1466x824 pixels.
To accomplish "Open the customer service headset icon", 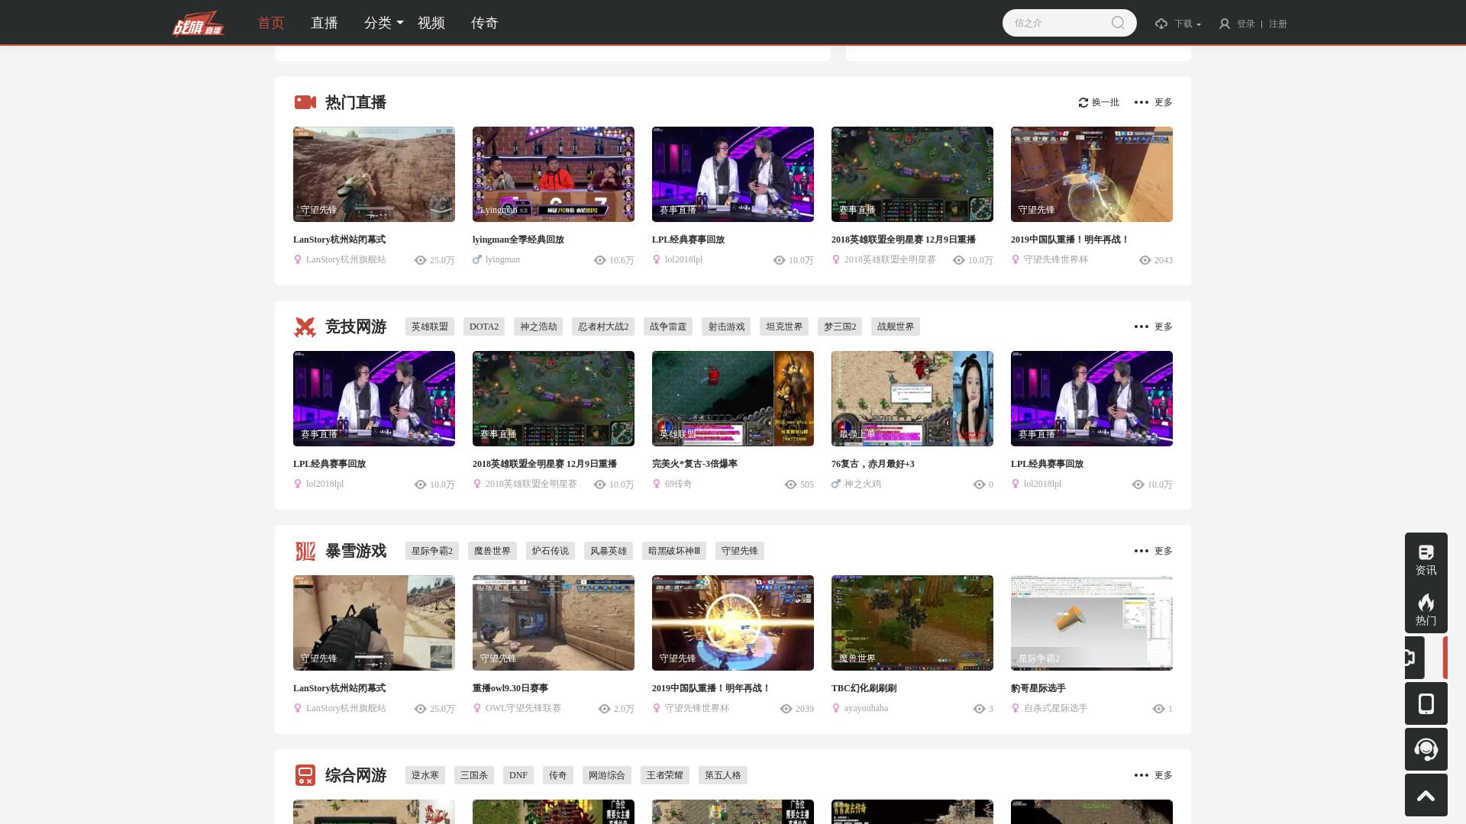I will click(1426, 749).
